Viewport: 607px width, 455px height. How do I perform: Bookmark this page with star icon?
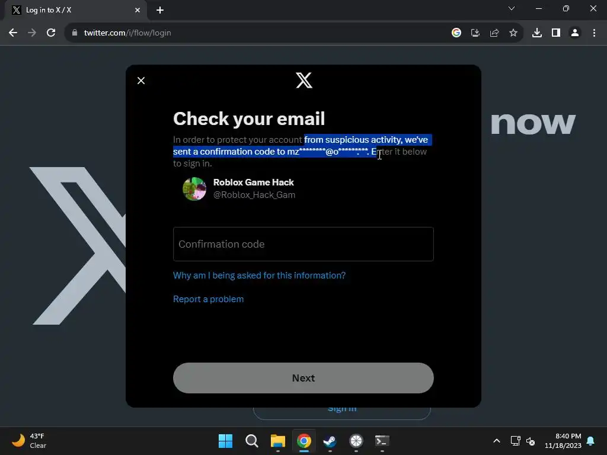[x=513, y=33]
